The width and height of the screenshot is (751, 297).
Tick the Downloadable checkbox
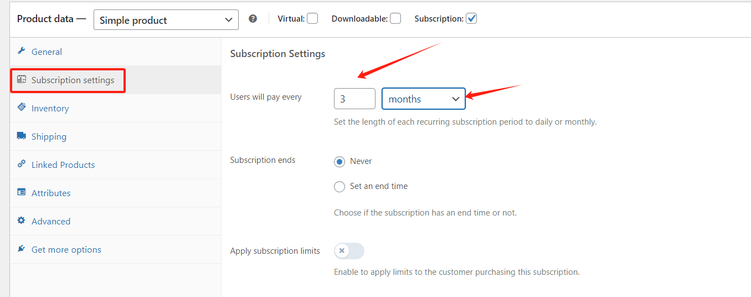coord(395,19)
